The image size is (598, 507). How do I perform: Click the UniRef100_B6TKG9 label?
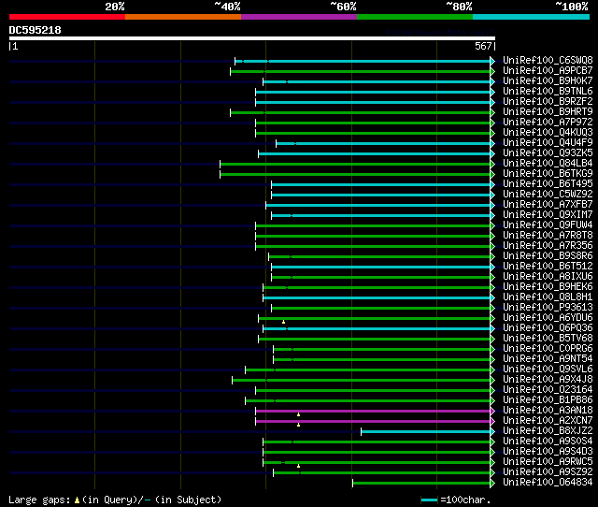click(x=548, y=173)
